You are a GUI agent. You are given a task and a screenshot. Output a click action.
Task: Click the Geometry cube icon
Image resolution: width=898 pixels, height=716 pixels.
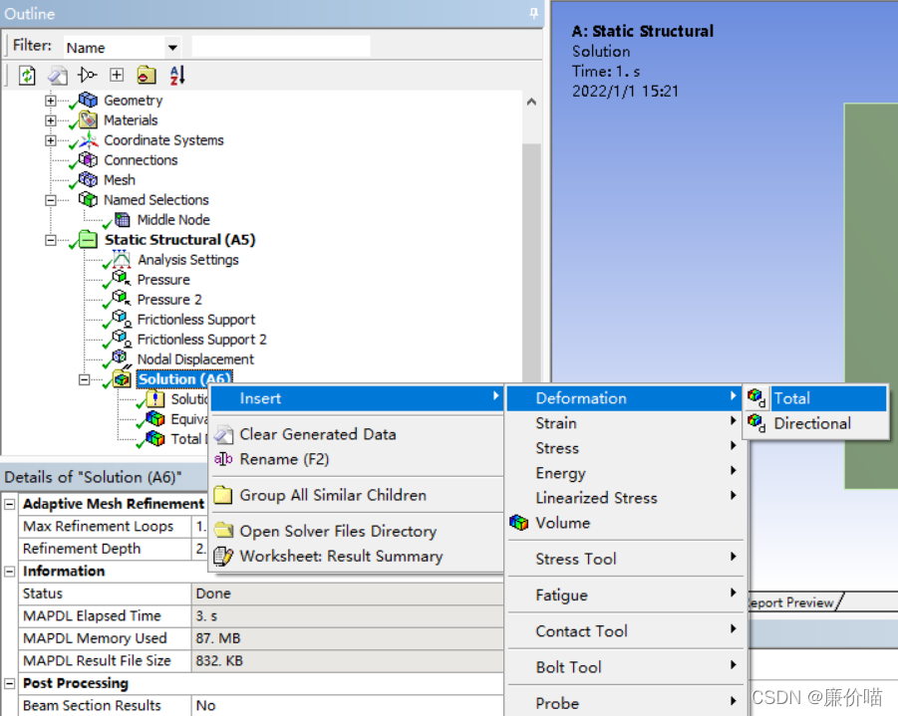tap(88, 101)
